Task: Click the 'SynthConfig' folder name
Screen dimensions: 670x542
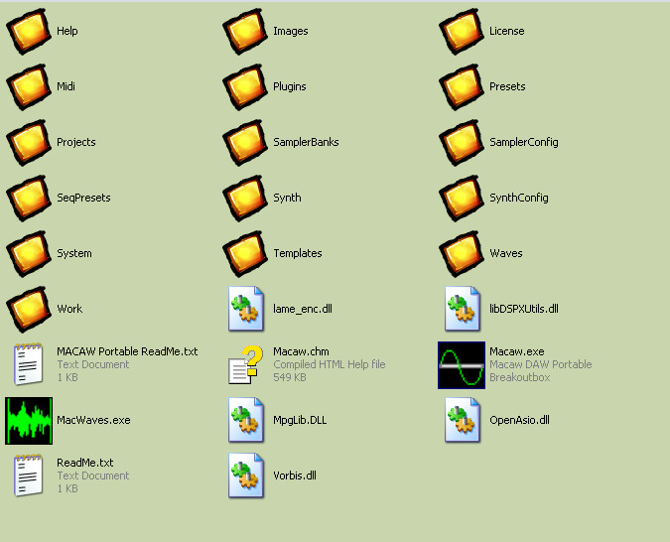Action: pyautogui.click(x=519, y=198)
